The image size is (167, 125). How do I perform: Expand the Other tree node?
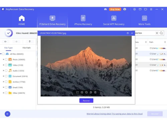click(x=3, y=93)
